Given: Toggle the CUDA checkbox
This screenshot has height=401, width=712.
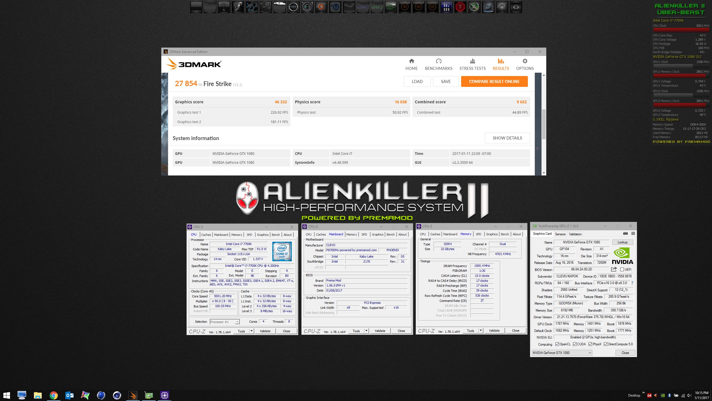Looking at the screenshot, I should coord(575,344).
